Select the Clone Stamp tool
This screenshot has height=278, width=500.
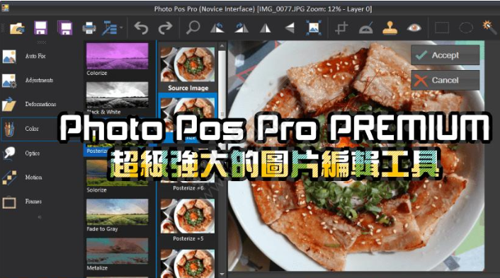coord(390,28)
